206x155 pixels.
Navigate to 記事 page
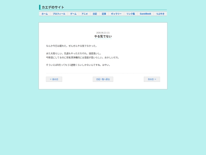[104, 14]
